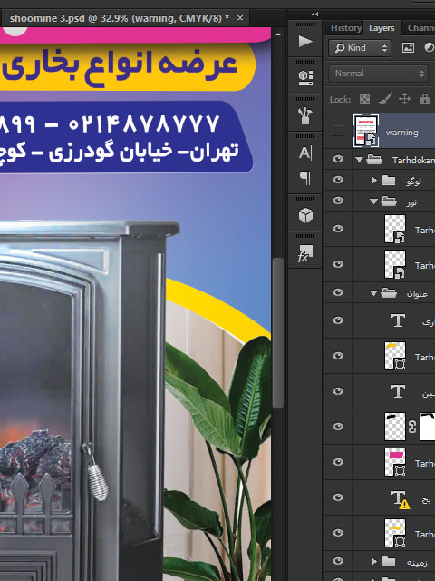Hide the عنوان group

pos(338,292)
